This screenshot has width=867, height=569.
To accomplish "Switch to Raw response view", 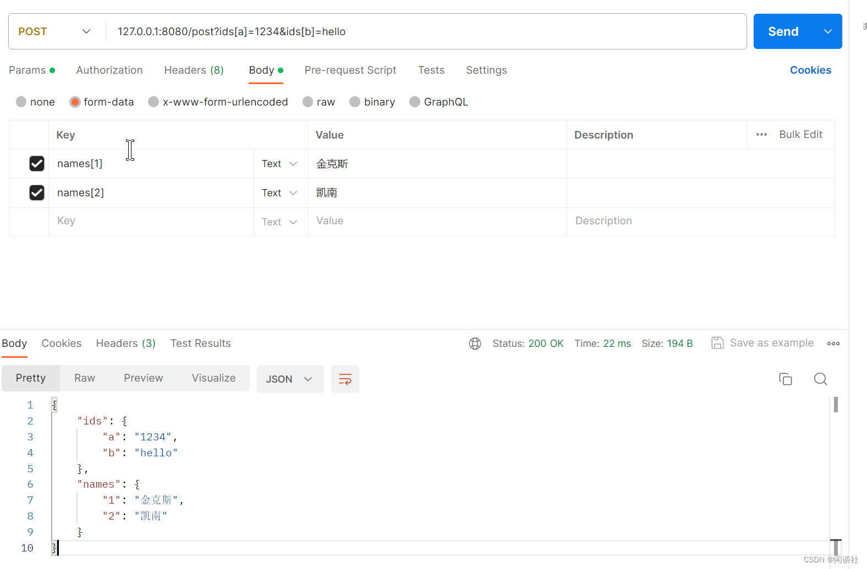I will [85, 378].
